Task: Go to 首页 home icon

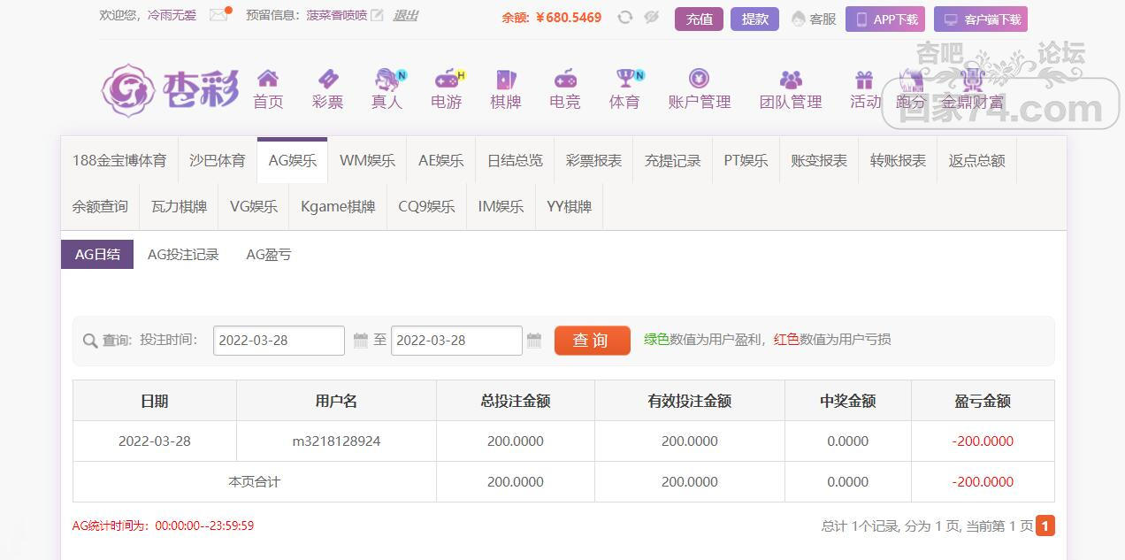Action: (x=268, y=89)
